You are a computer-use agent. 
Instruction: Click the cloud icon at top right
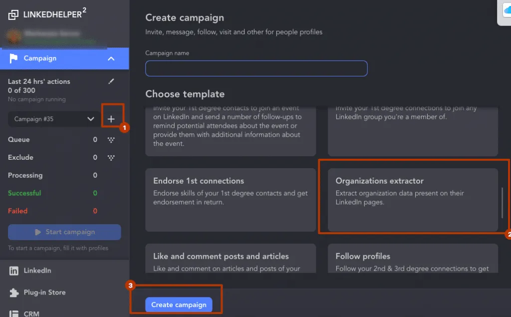coord(507,11)
